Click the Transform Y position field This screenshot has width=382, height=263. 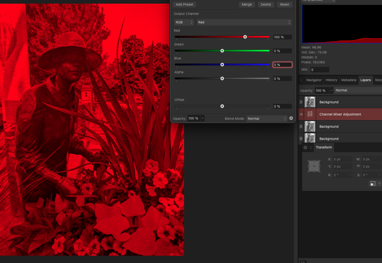point(343,166)
